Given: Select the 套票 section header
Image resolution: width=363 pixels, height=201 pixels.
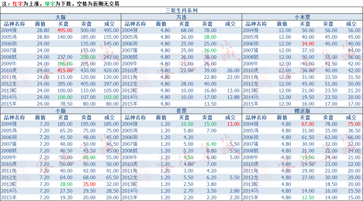Looking at the screenshot, I should coord(181,111).
